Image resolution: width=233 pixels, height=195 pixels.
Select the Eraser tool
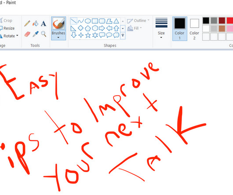pyautogui.click(x=27, y=34)
